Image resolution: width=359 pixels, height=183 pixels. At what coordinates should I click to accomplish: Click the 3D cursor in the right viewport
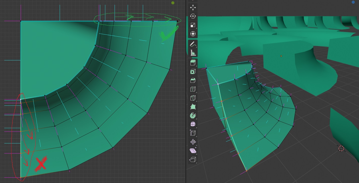(341, 149)
